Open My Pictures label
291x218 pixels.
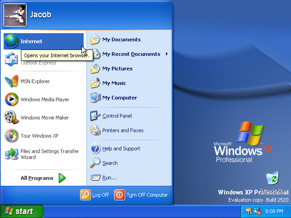point(117,69)
